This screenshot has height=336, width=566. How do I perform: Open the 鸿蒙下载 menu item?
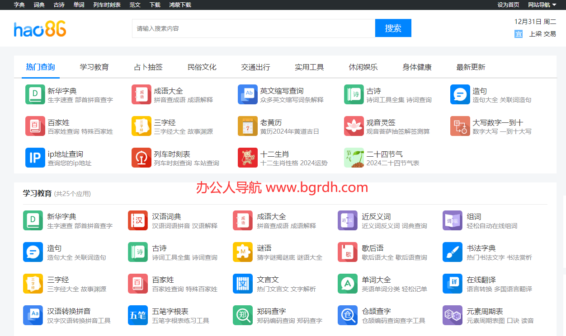pyautogui.click(x=180, y=5)
